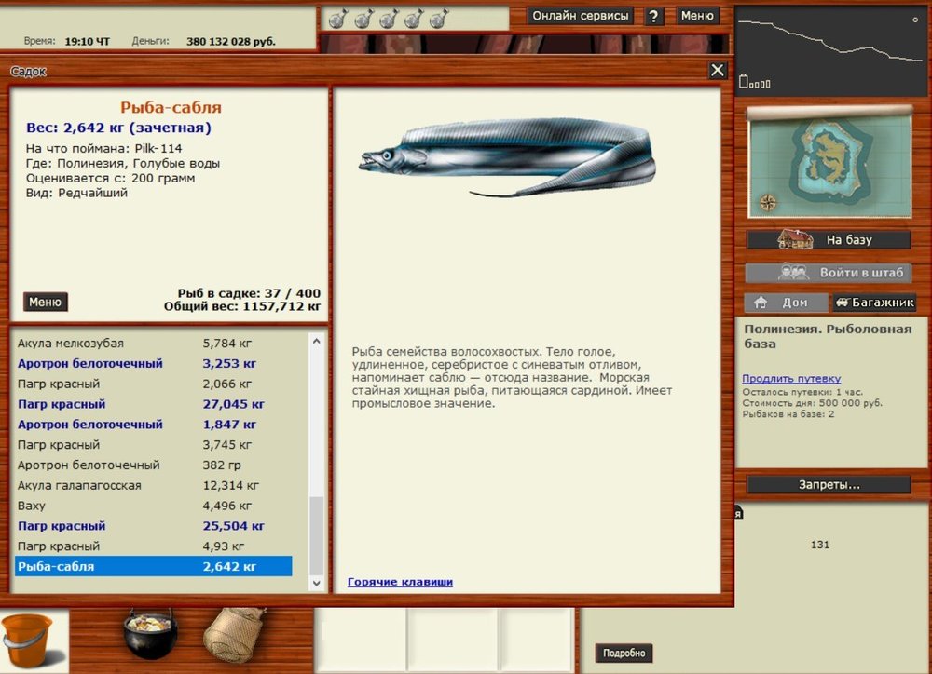Open the black cooking pot icon
932x674 pixels.
(x=150, y=635)
